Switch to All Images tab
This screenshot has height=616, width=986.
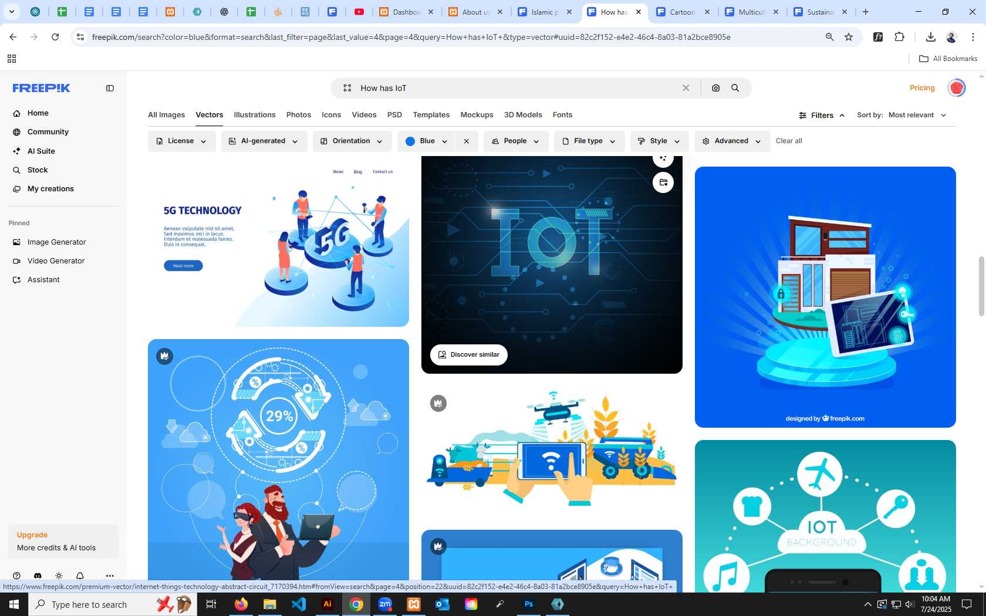point(166,115)
